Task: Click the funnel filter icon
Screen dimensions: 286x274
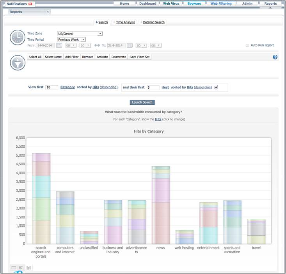Action: [18, 63]
